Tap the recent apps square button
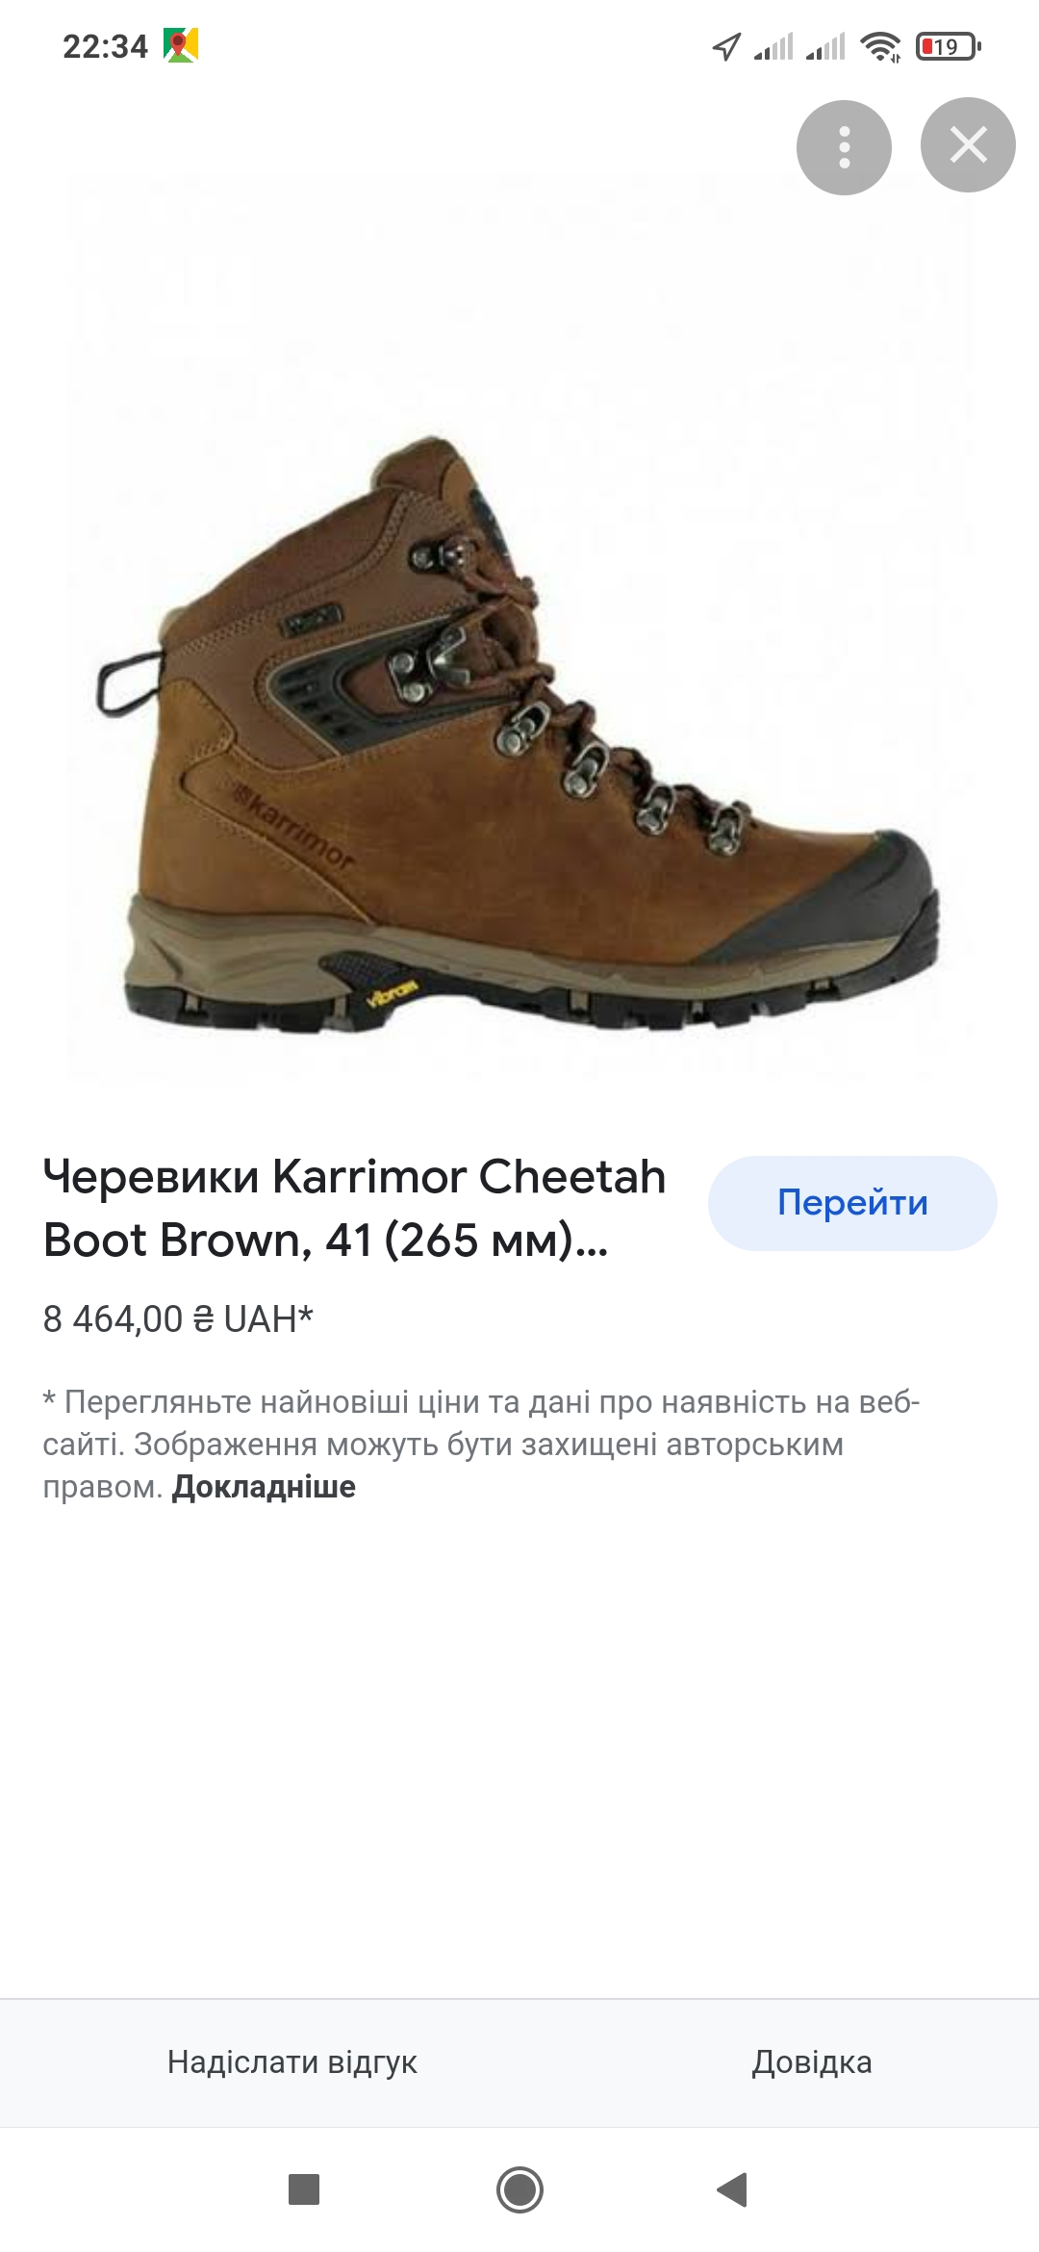 [304, 2189]
